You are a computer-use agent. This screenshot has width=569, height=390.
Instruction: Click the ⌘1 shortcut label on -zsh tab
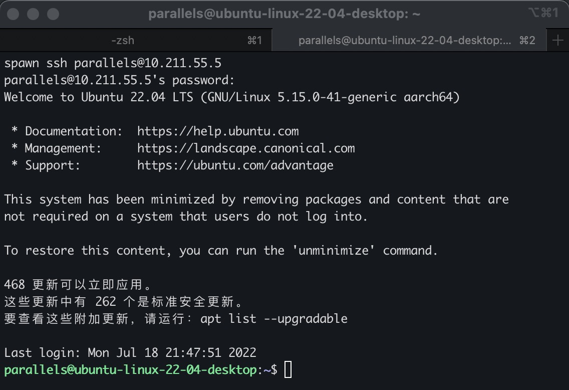(254, 41)
